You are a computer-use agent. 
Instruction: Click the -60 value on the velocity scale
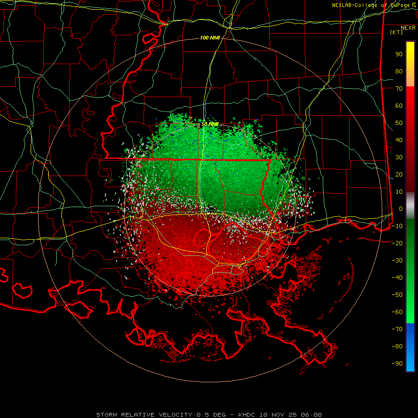[x=397, y=312]
